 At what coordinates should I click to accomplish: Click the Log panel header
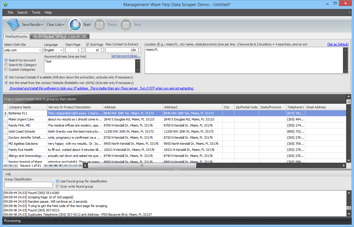[x=177, y=174]
